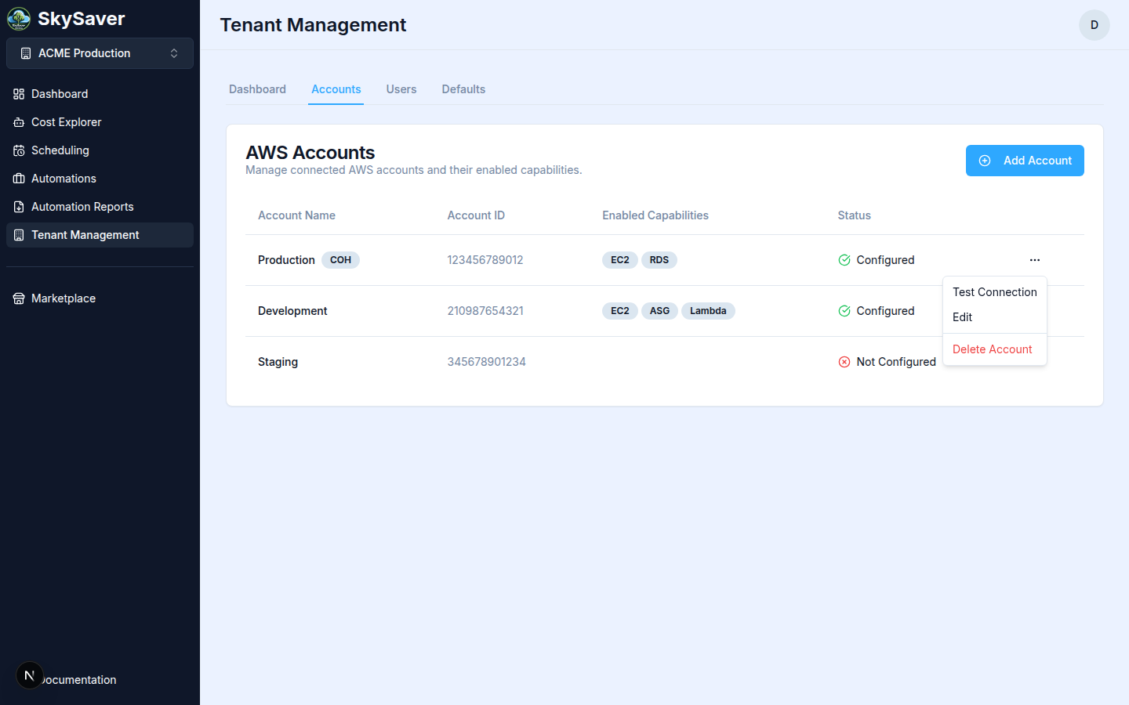
Task: Click Configured status text in Production row
Action: (885, 260)
